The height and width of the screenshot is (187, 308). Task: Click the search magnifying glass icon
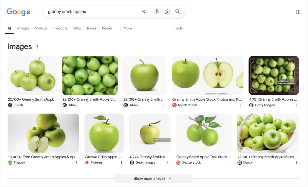coord(178,12)
